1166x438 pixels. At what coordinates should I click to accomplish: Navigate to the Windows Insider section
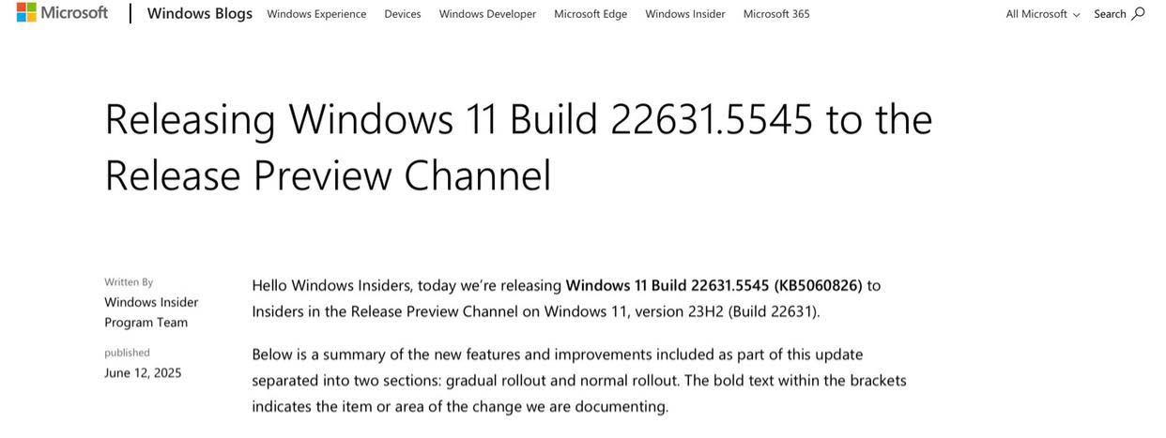coord(685,14)
